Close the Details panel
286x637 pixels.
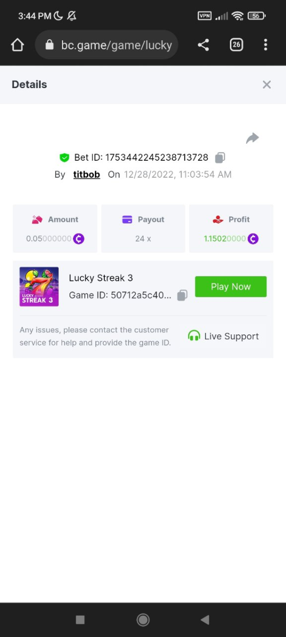point(267,85)
